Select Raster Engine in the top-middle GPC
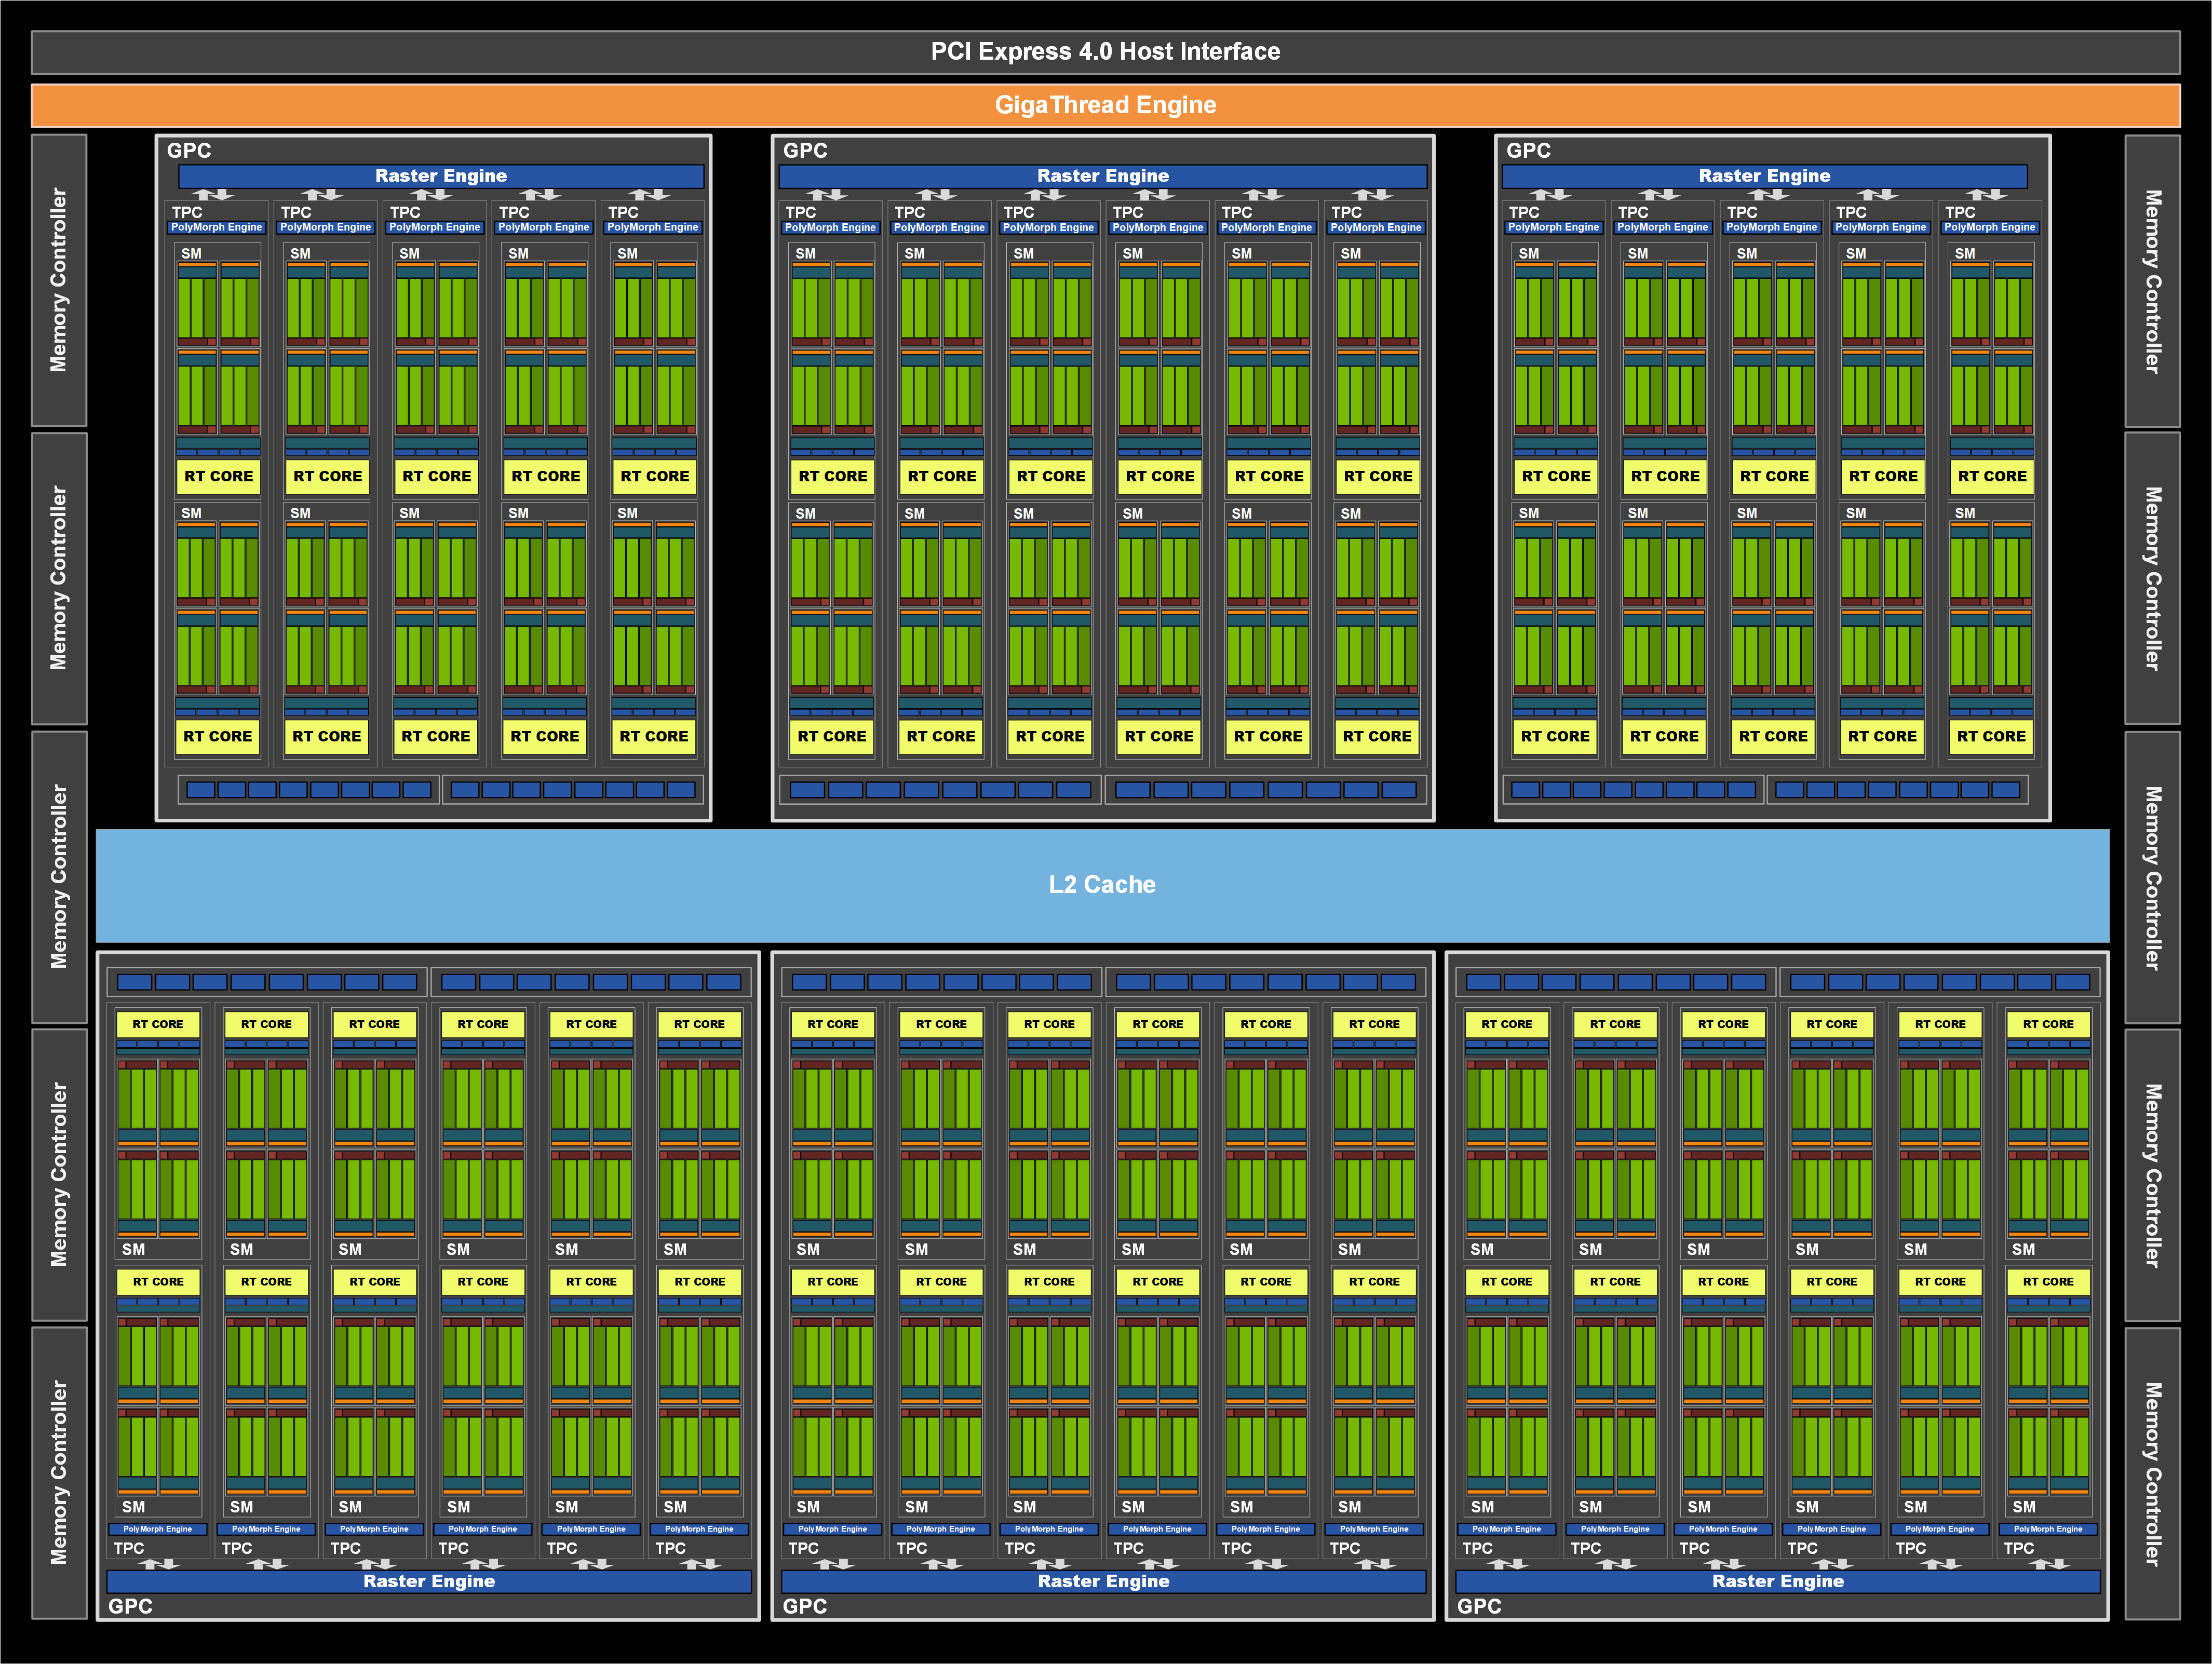The height and width of the screenshot is (1664, 2212). point(1102,176)
